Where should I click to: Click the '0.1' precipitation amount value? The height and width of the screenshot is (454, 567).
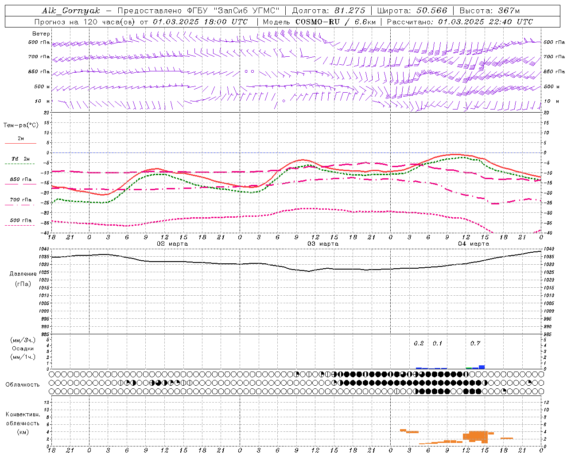pos(437,344)
